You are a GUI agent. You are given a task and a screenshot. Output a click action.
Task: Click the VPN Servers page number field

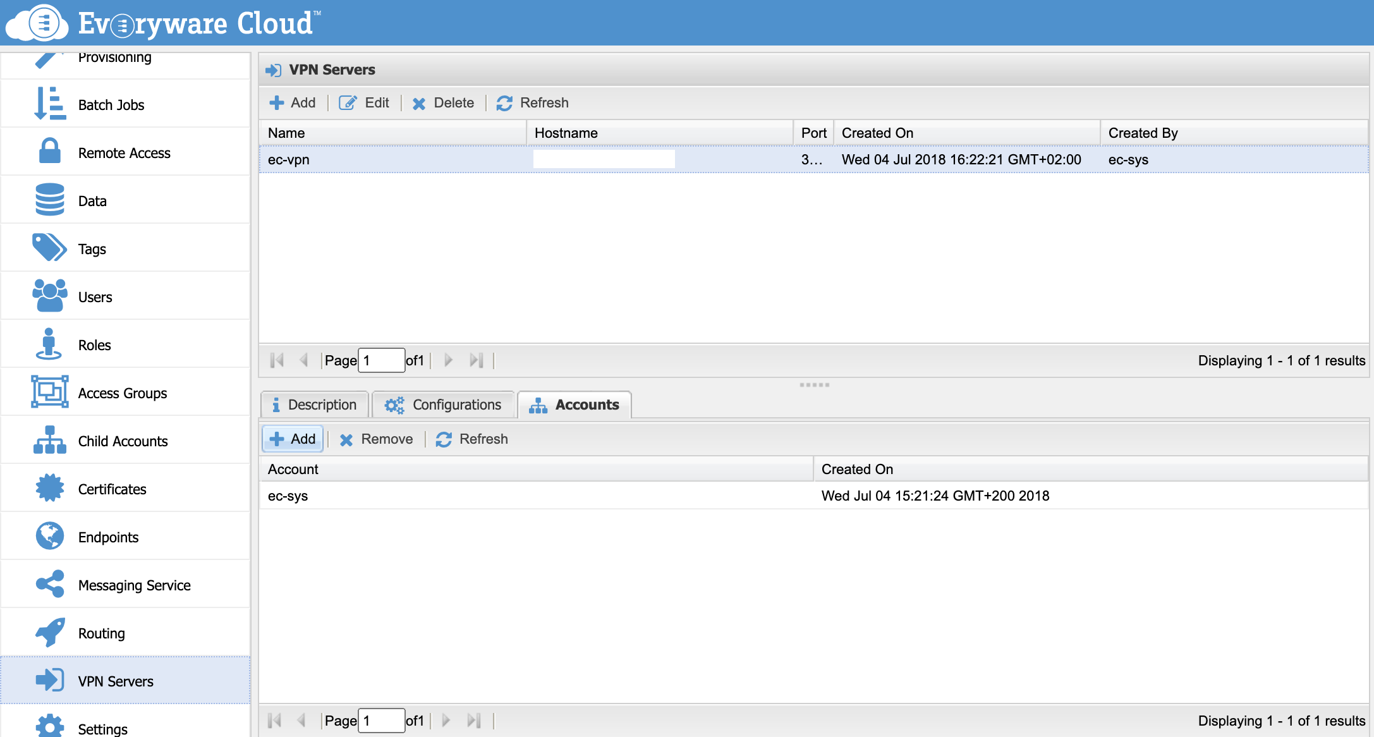pyautogui.click(x=381, y=361)
